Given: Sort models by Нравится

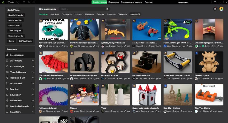Looking at the screenshot, I should click(x=79, y=14).
